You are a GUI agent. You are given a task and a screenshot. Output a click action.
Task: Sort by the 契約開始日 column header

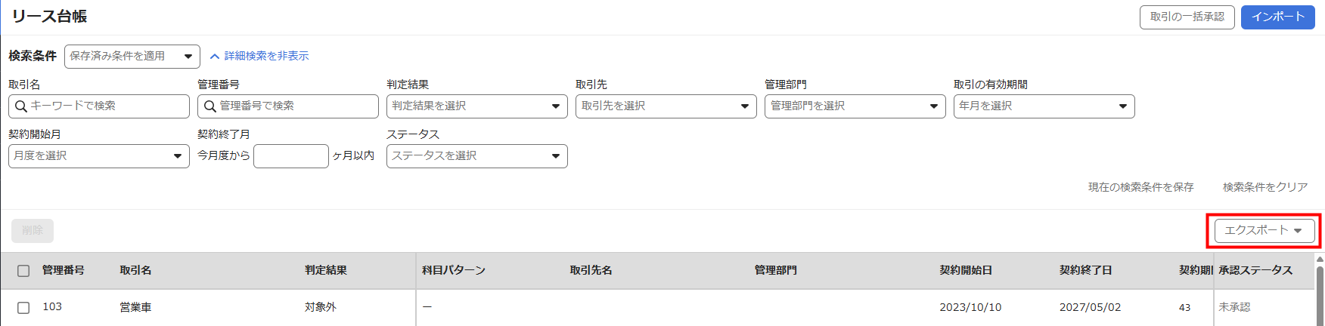pyautogui.click(x=966, y=270)
